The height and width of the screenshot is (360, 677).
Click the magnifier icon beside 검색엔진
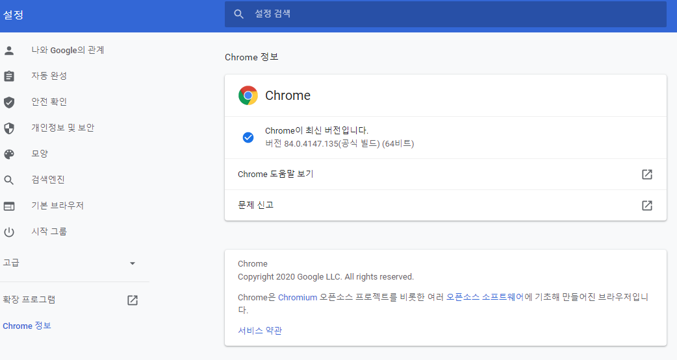(x=9, y=180)
